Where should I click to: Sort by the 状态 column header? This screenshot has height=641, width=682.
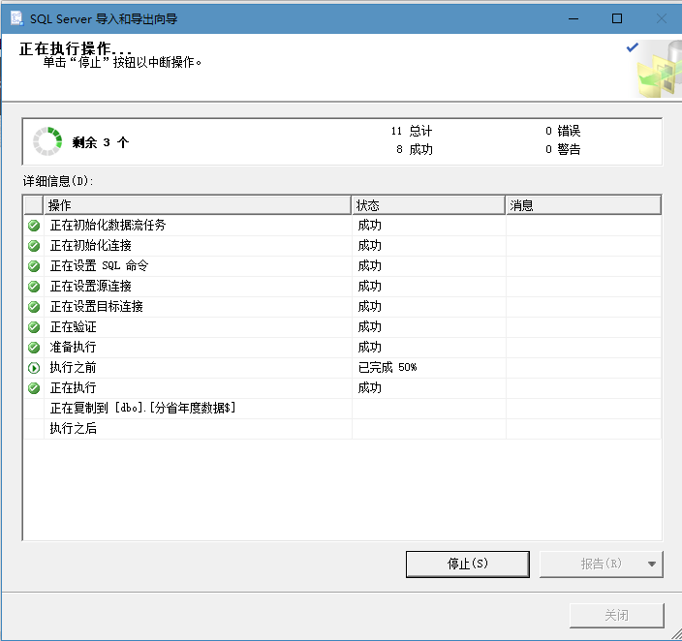pyautogui.click(x=428, y=205)
